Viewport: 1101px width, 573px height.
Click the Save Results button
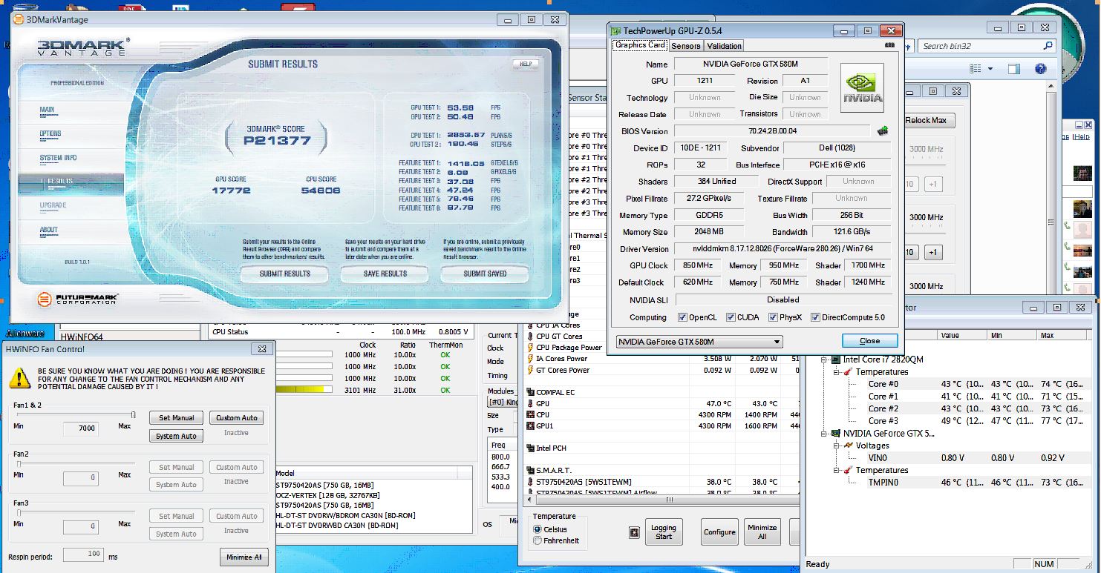click(x=385, y=274)
